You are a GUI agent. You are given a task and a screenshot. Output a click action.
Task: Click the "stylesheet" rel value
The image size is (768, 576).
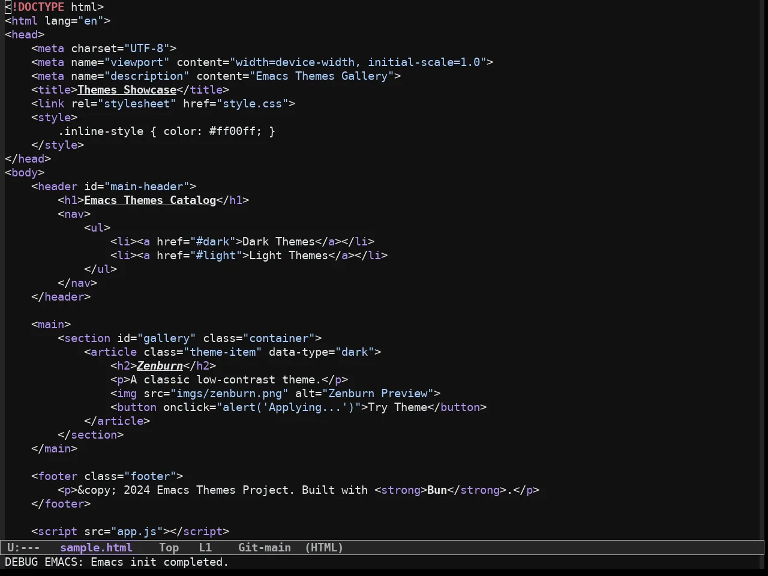coord(137,104)
